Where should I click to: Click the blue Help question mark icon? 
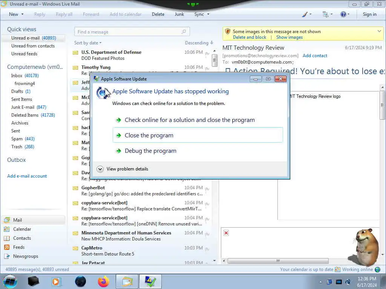point(343,14)
